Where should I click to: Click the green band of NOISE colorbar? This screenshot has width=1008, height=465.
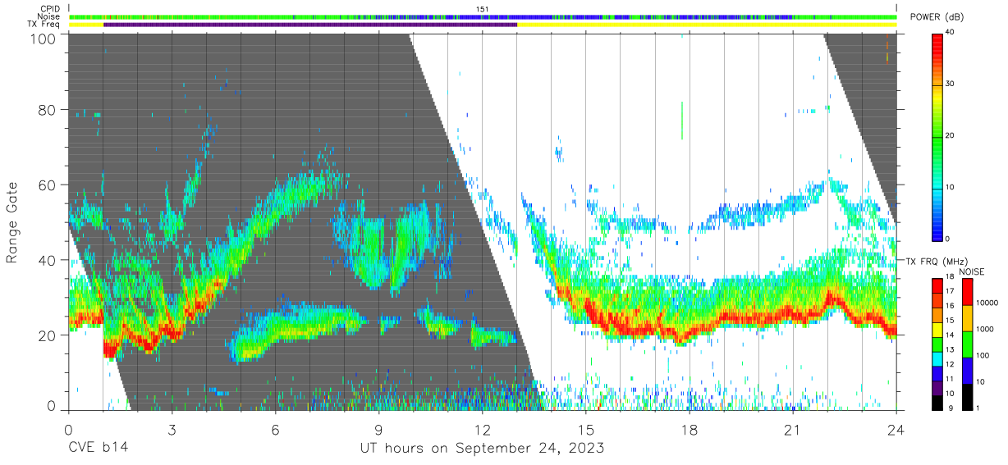[968, 344]
